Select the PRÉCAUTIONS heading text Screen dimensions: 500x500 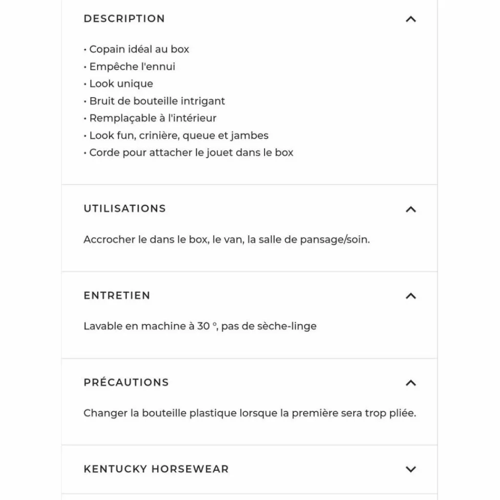(x=126, y=382)
